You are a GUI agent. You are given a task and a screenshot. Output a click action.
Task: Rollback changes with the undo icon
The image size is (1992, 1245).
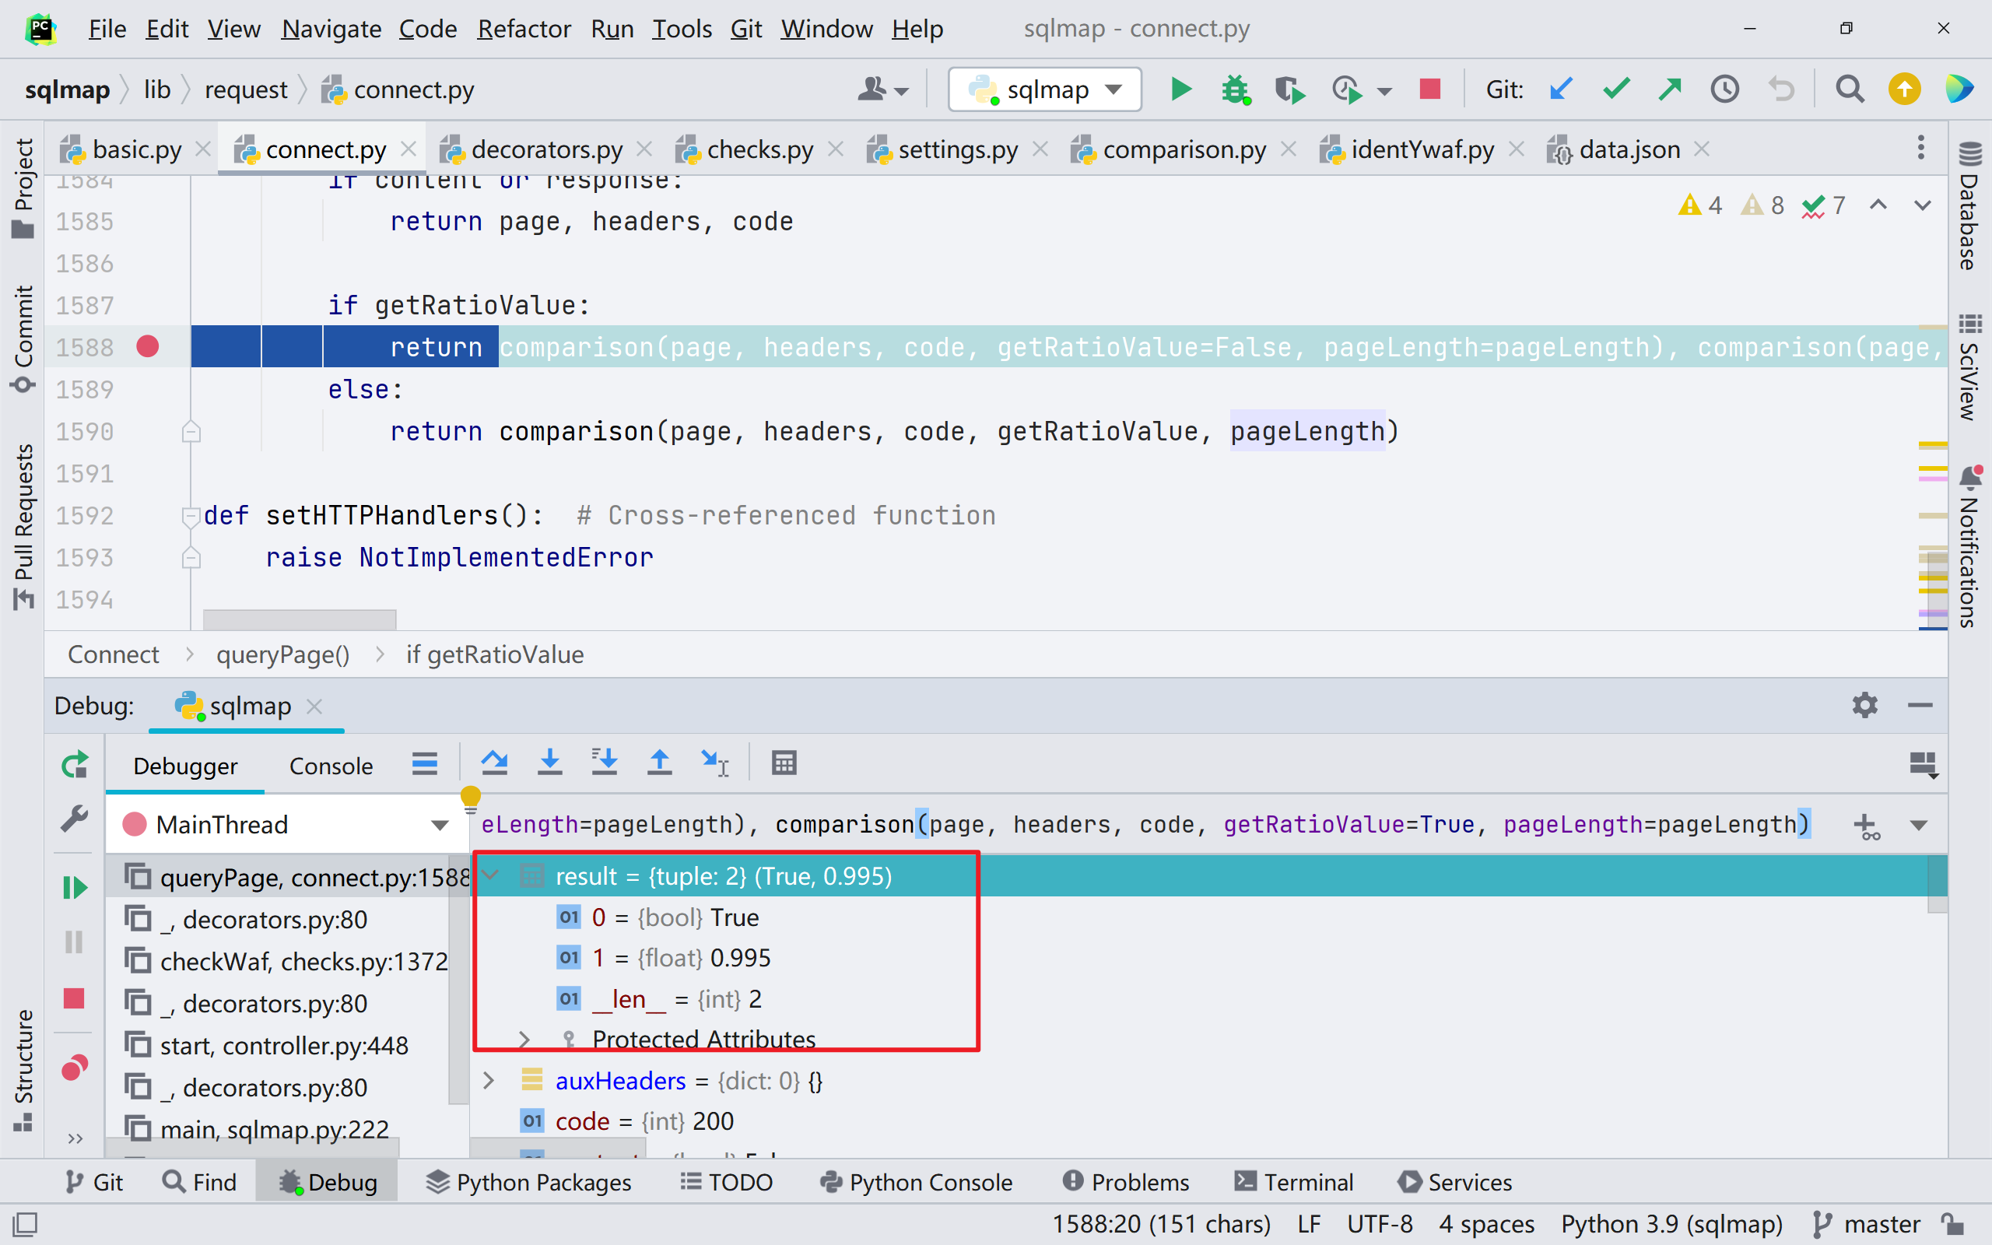click(1781, 89)
